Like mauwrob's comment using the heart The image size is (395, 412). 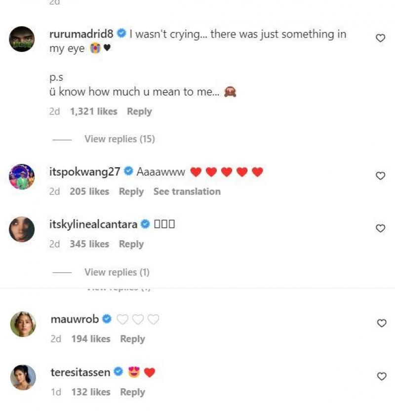point(381,323)
